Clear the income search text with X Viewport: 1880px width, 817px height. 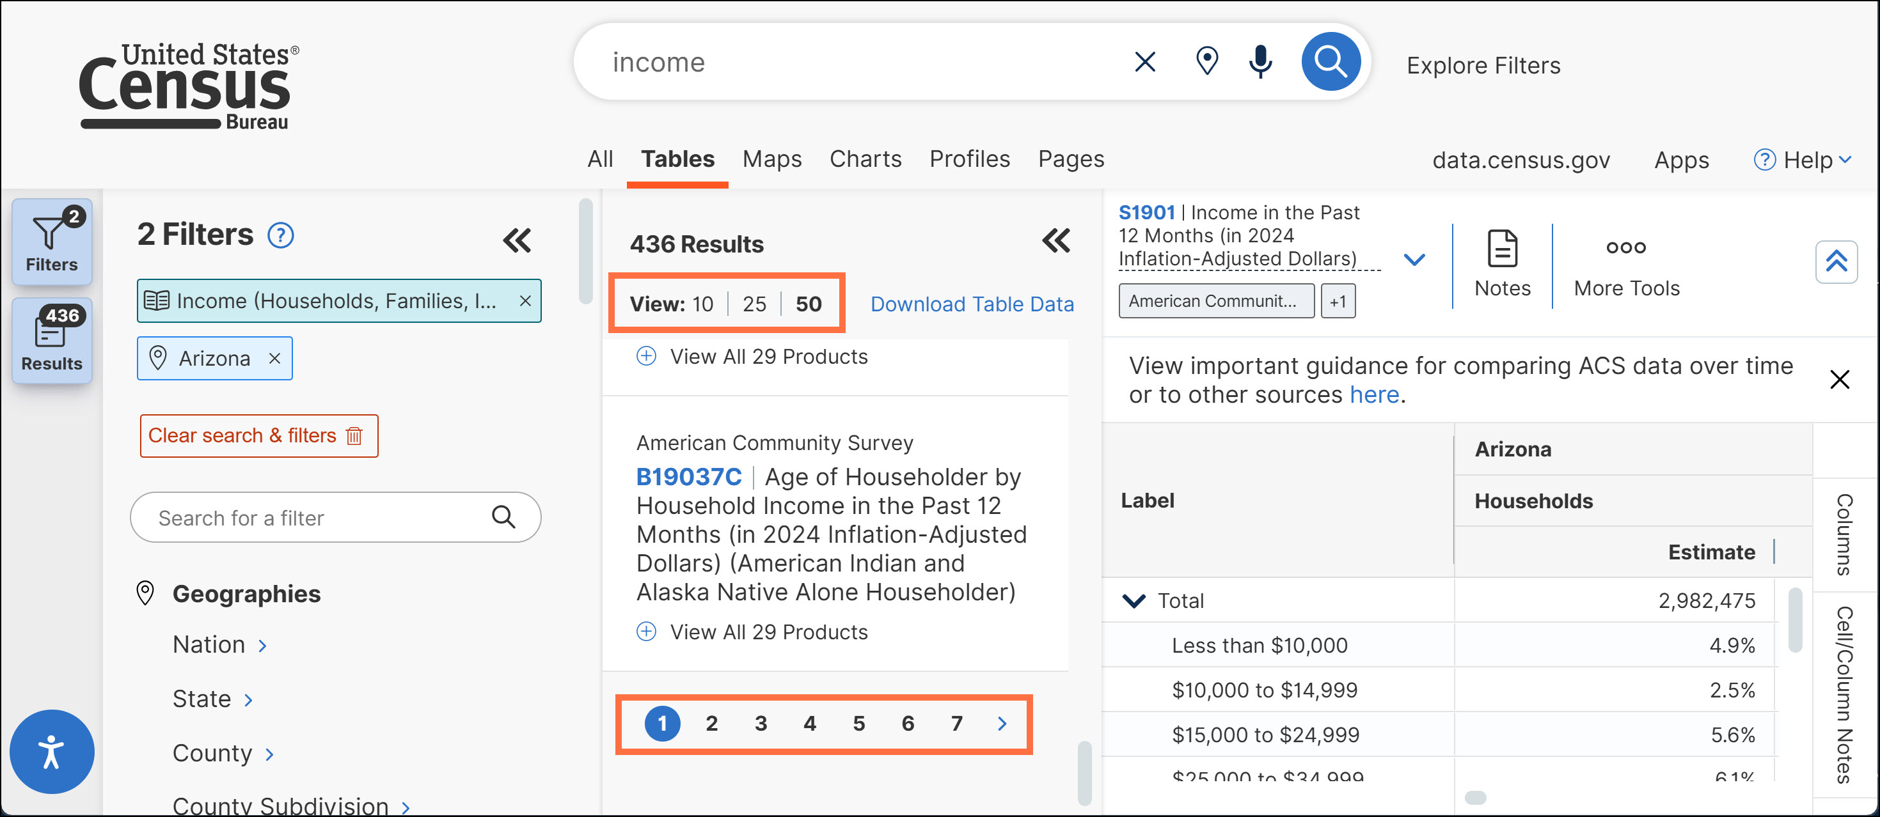pos(1144,62)
